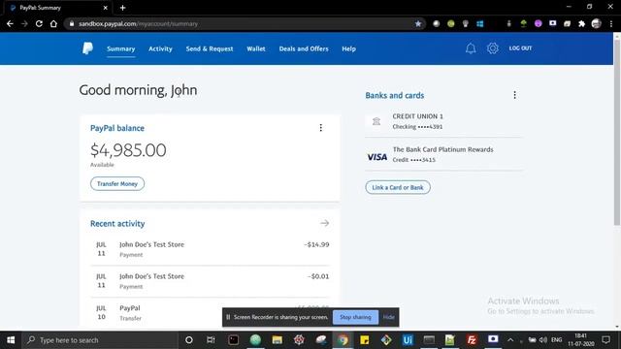Open Deals and Offers tab
The width and height of the screenshot is (621, 349).
(x=304, y=48)
